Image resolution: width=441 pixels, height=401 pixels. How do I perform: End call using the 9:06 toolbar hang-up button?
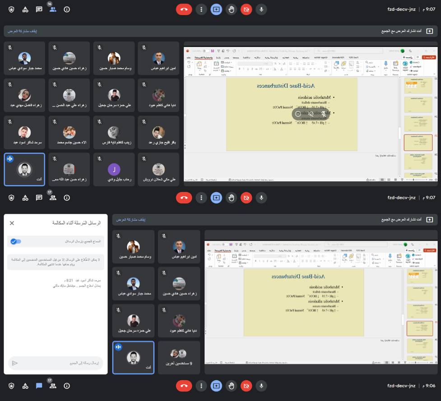[x=184, y=386]
